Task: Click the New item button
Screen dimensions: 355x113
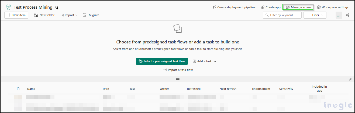Action: [16, 15]
